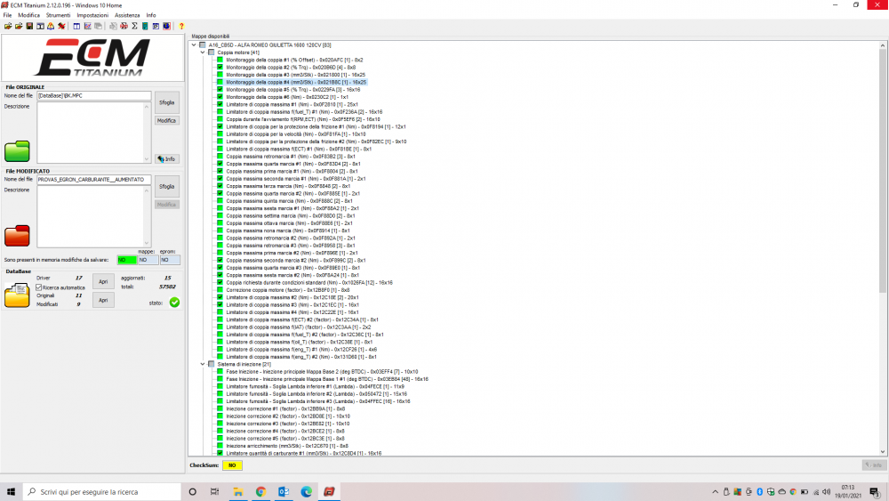The height and width of the screenshot is (501, 889).
Task: Click Sfoglia for File MODIFICATO
Action: pyautogui.click(x=167, y=187)
